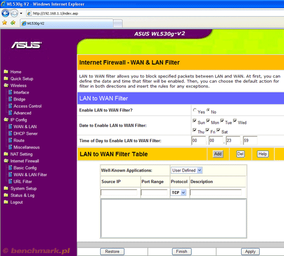The image size is (284, 256).
Task: Click the Restore button
Action: (112, 251)
